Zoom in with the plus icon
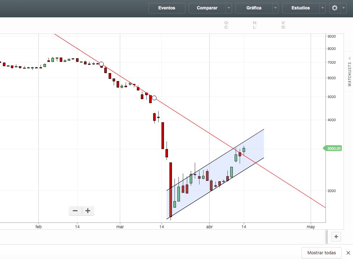This screenshot has height=259, width=353. (x=88, y=211)
